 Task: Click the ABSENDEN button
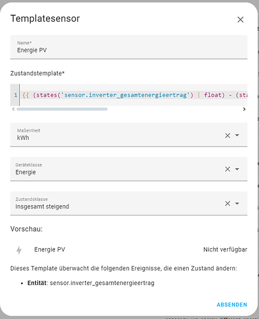[232, 305]
